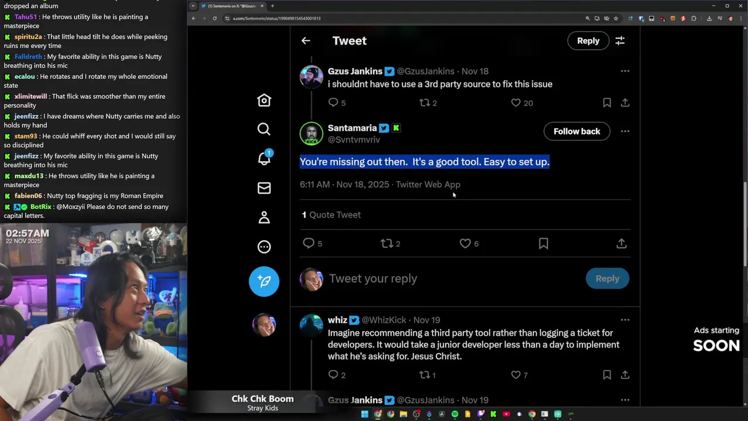Like whiz's tweet with 7 likes
This screenshot has height=421, width=748.
pyautogui.click(x=515, y=375)
